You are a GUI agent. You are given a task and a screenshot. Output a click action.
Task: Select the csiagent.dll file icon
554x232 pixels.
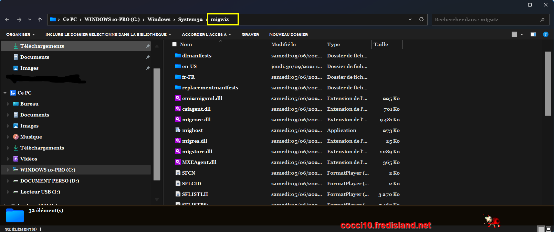(x=178, y=109)
